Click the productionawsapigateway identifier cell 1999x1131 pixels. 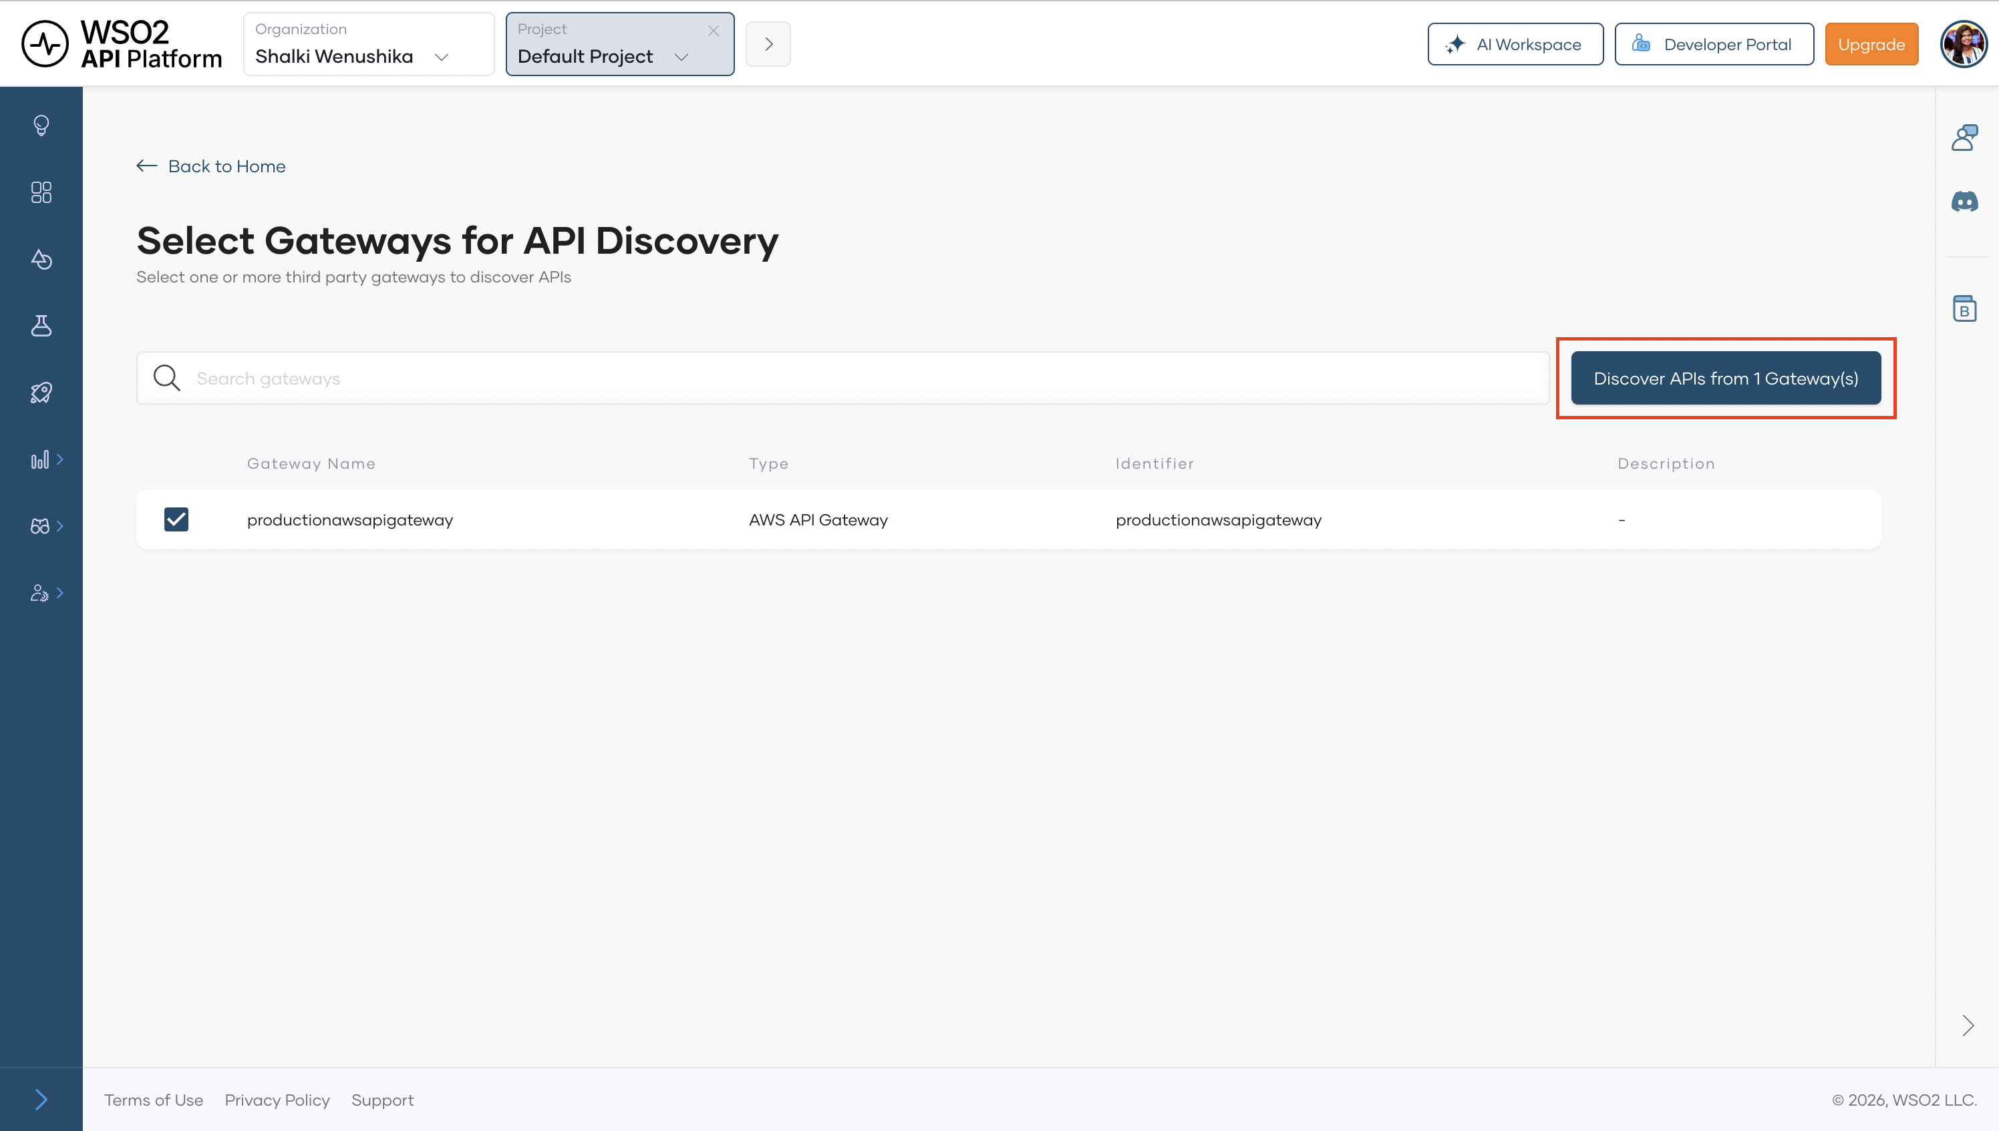pyautogui.click(x=1218, y=519)
